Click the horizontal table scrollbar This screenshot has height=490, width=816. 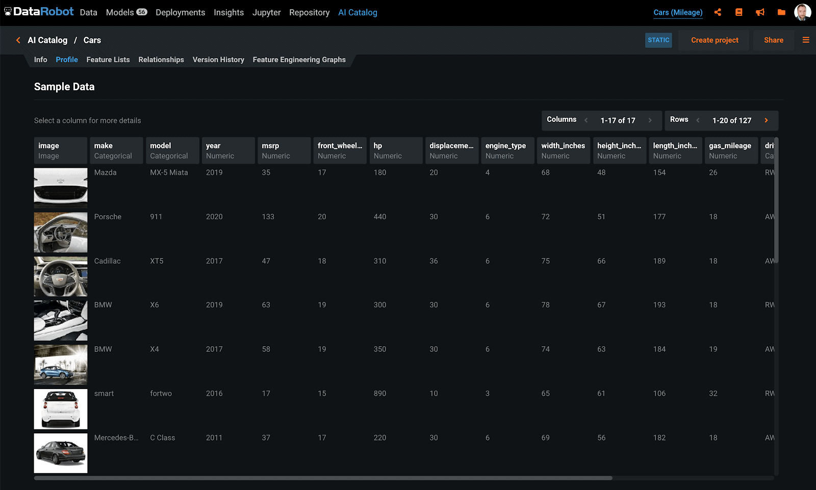[323, 478]
